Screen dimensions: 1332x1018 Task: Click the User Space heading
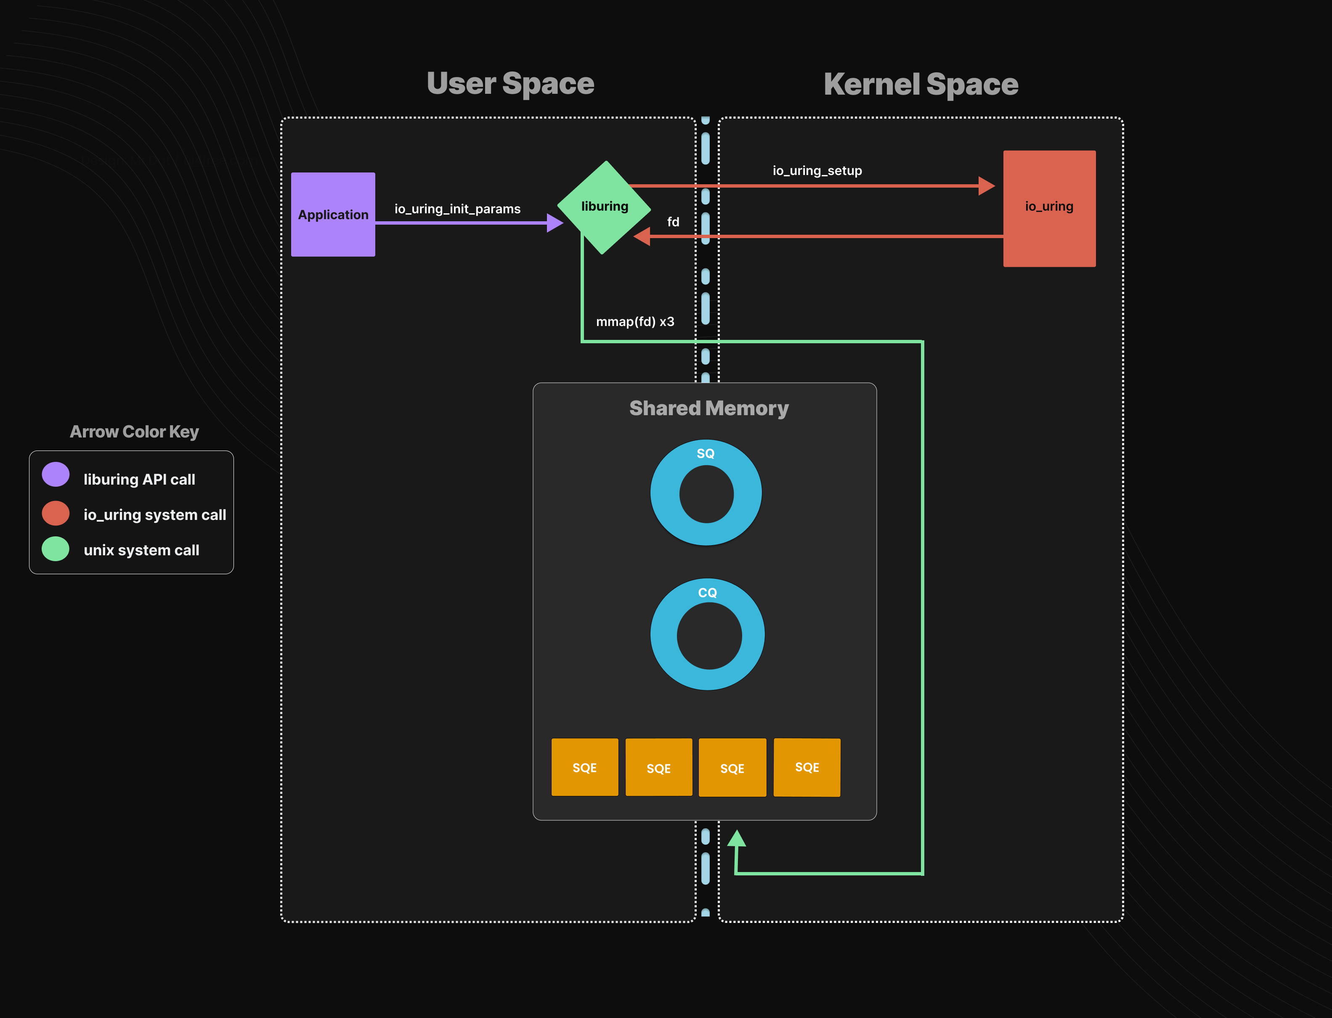pyautogui.click(x=510, y=84)
